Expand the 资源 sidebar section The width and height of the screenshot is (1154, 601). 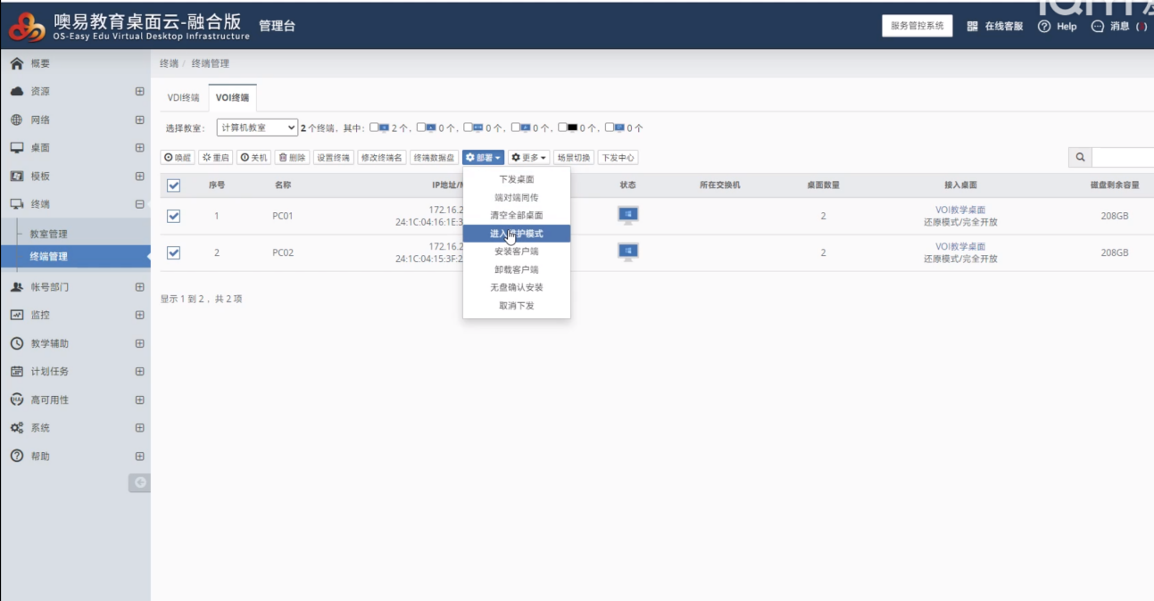coord(139,92)
